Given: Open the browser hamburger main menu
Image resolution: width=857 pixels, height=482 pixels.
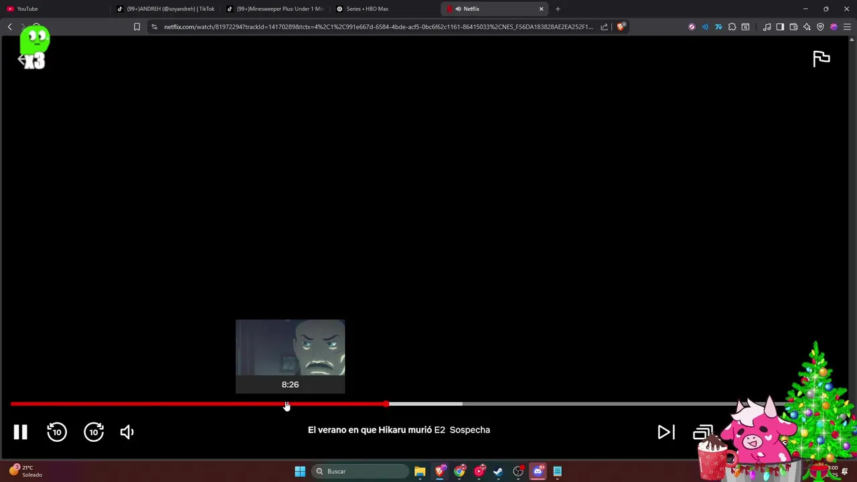Looking at the screenshot, I should coord(847,27).
